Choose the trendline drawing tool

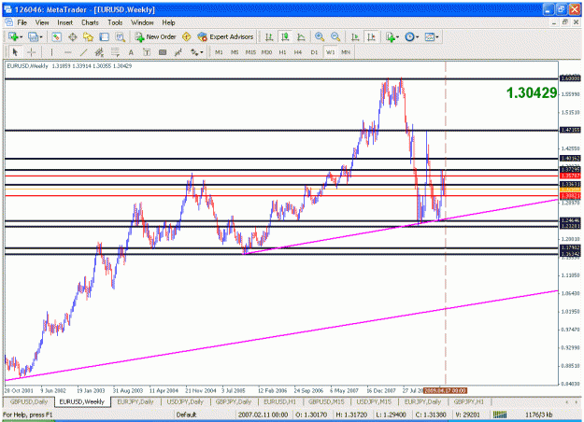pyautogui.click(x=83, y=52)
